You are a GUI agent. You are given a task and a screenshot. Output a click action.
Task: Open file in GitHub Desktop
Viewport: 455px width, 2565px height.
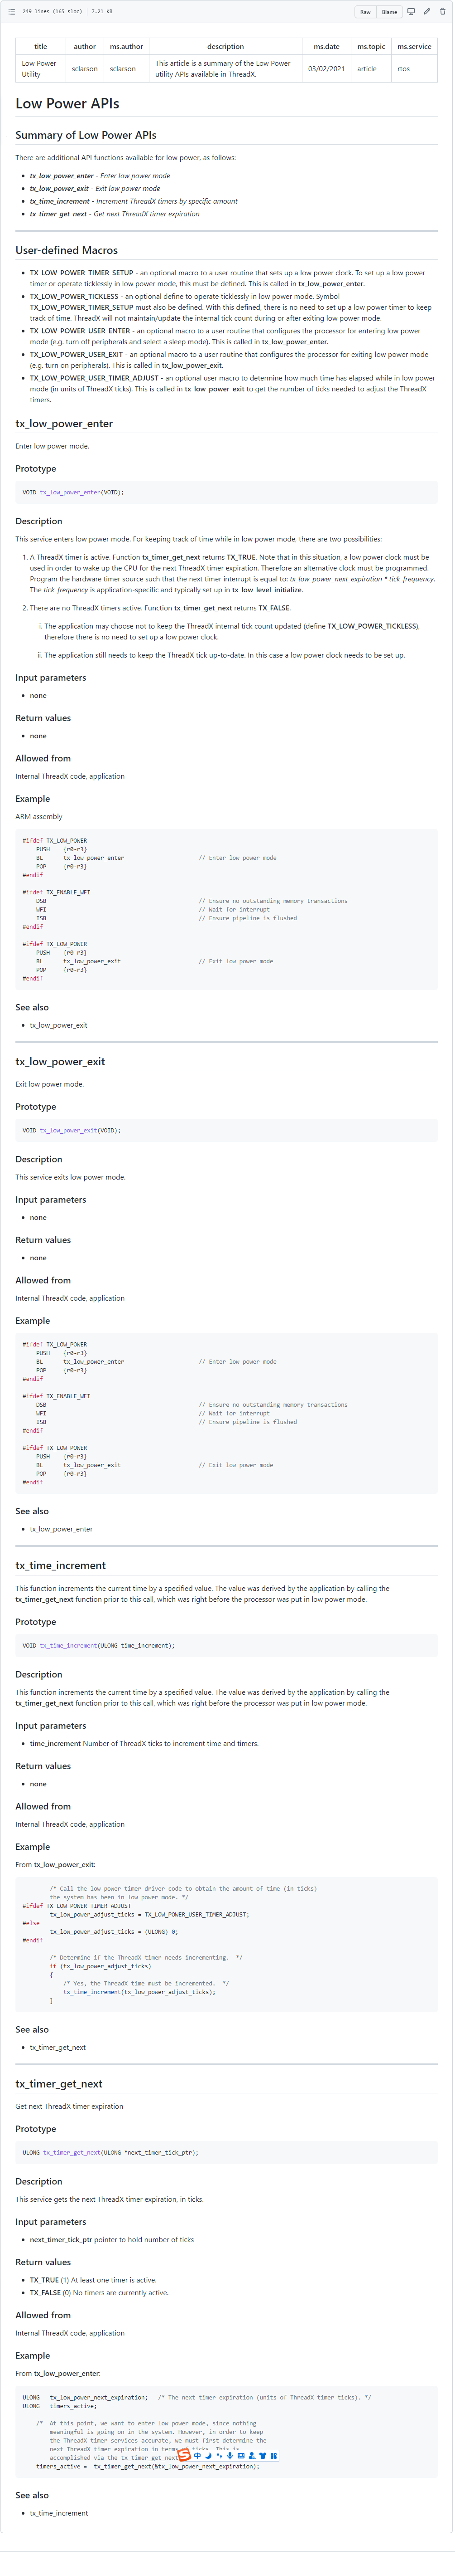click(x=411, y=12)
